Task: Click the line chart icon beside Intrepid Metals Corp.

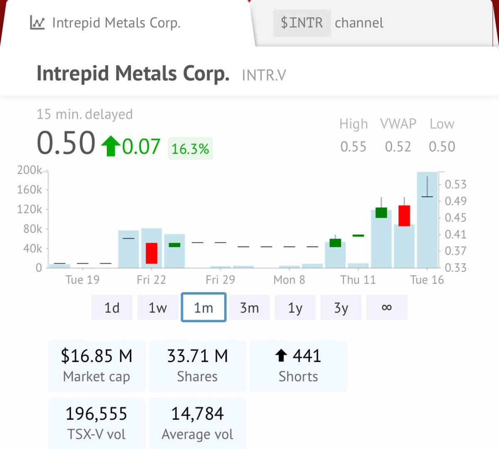Action: (37, 22)
